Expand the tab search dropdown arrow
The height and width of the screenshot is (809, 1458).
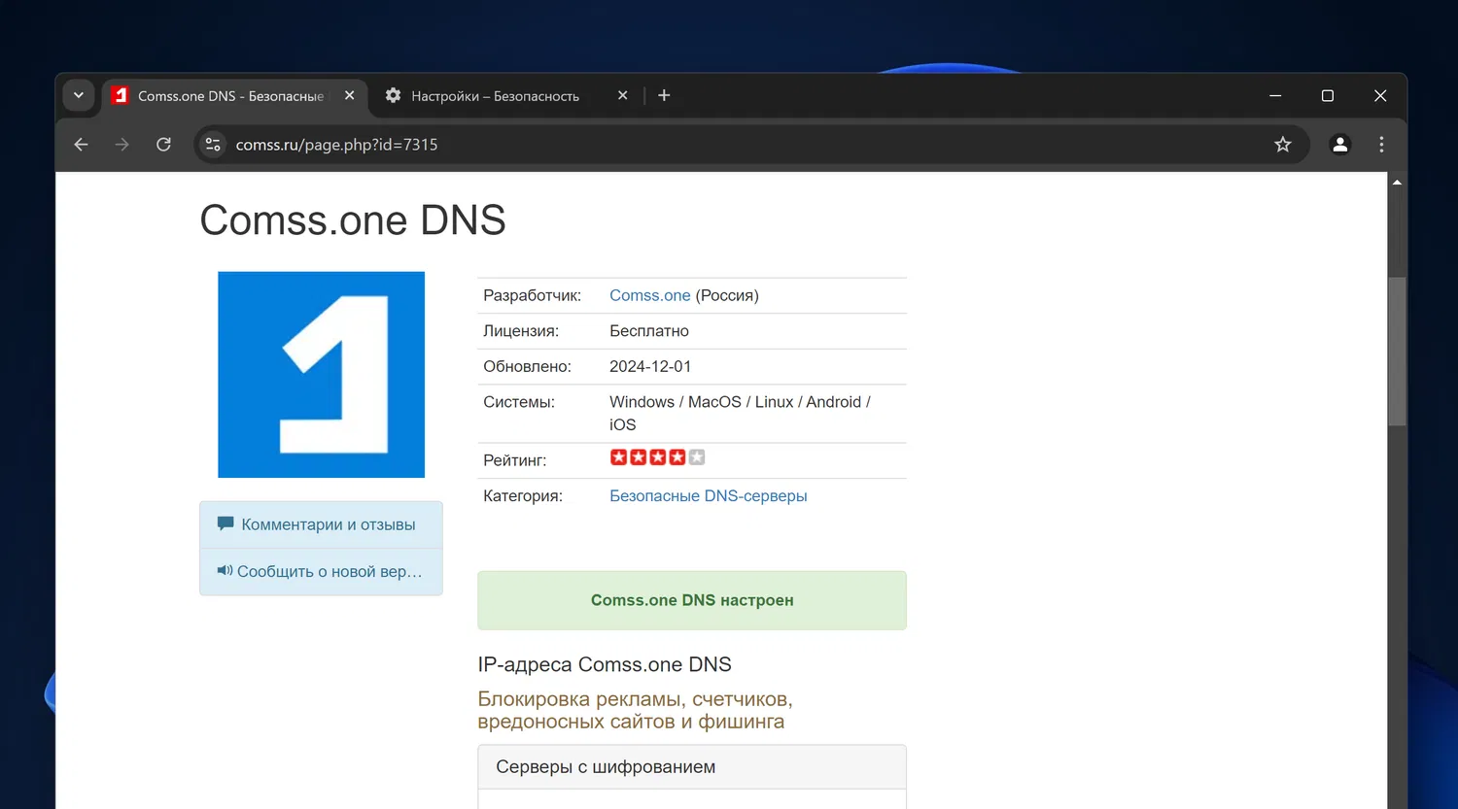click(x=79, y=95)
